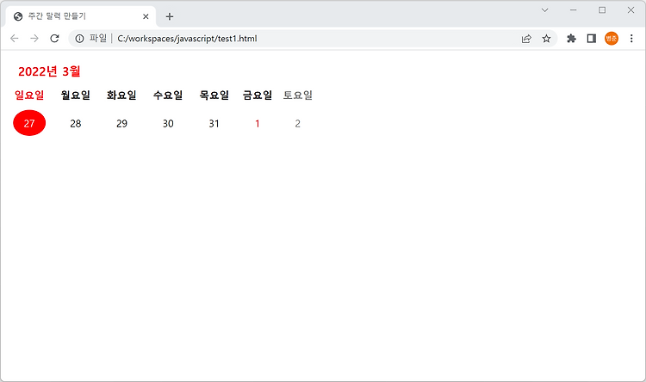Go forward to the next page
This screenshot has height=382, width=646.
[x=34, y=38]
